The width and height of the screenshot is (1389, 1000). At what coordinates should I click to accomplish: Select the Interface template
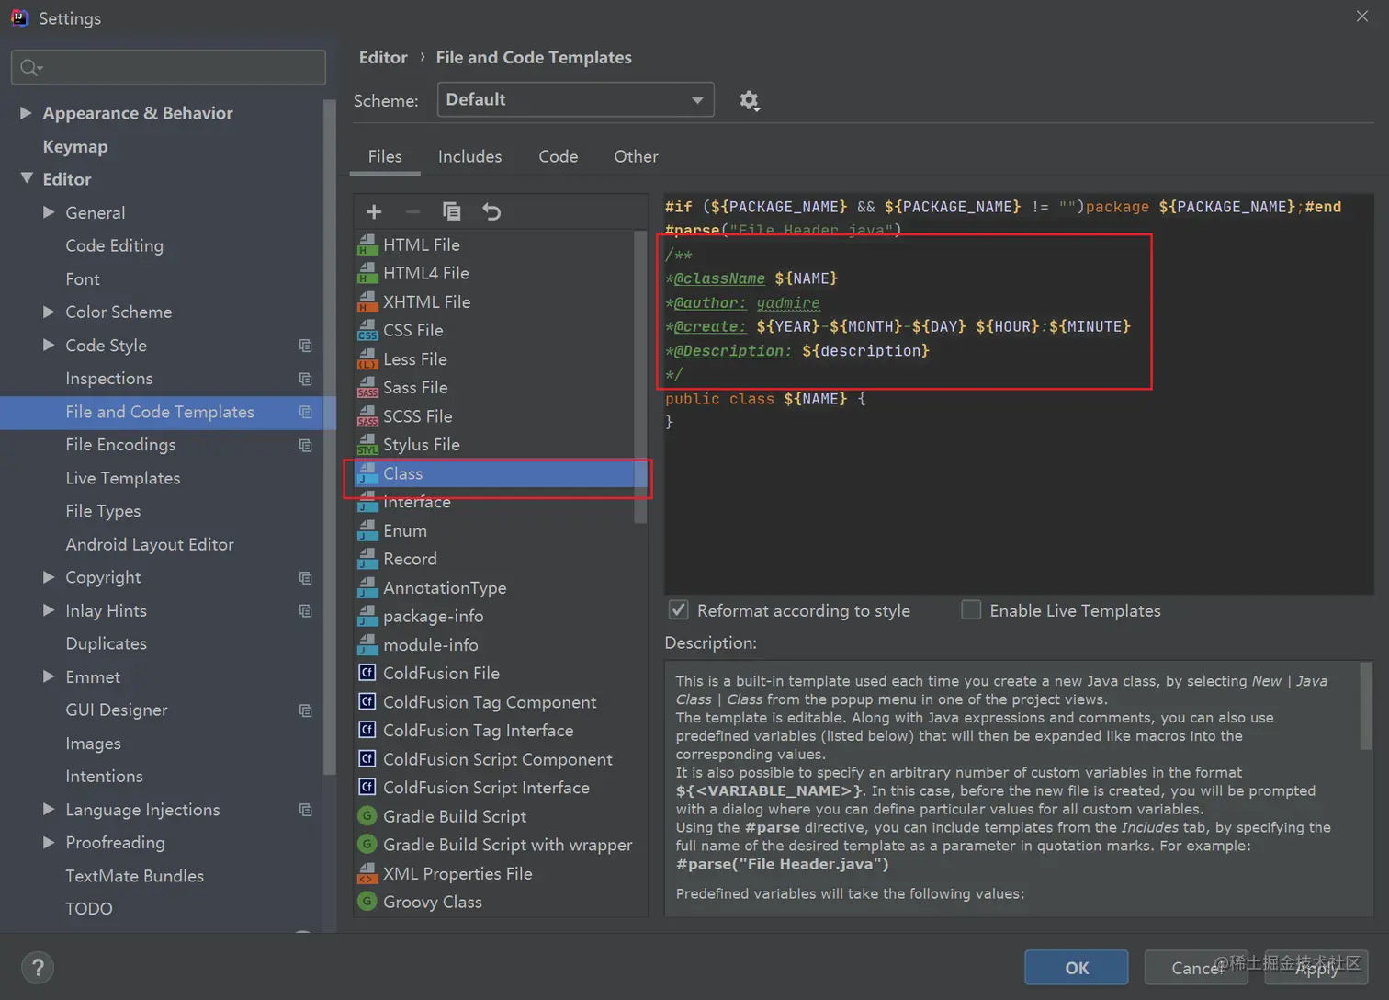[496, 502]
